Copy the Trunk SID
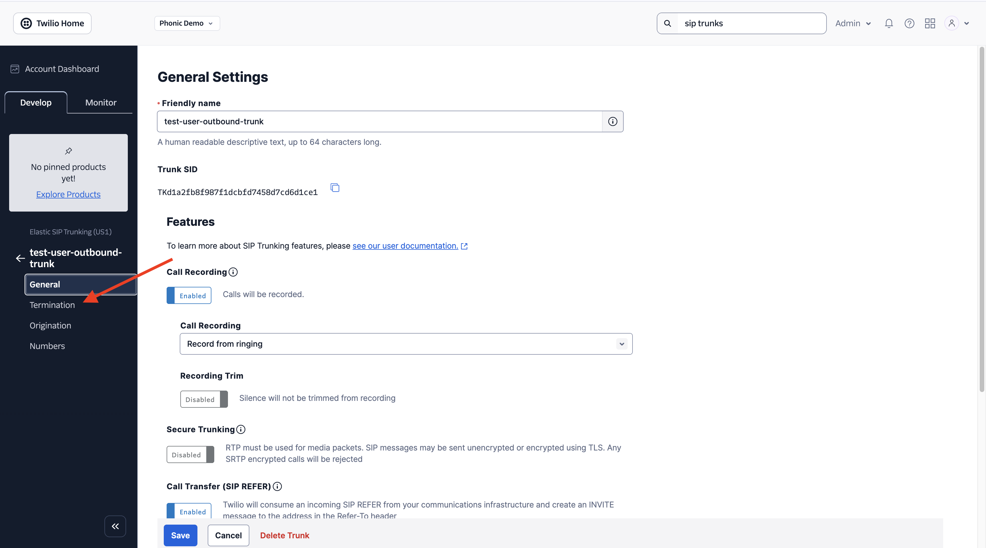The image size is (986, 548). point(335,188)
